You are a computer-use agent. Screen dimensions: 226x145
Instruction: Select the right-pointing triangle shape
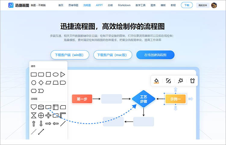coord(63,74)
